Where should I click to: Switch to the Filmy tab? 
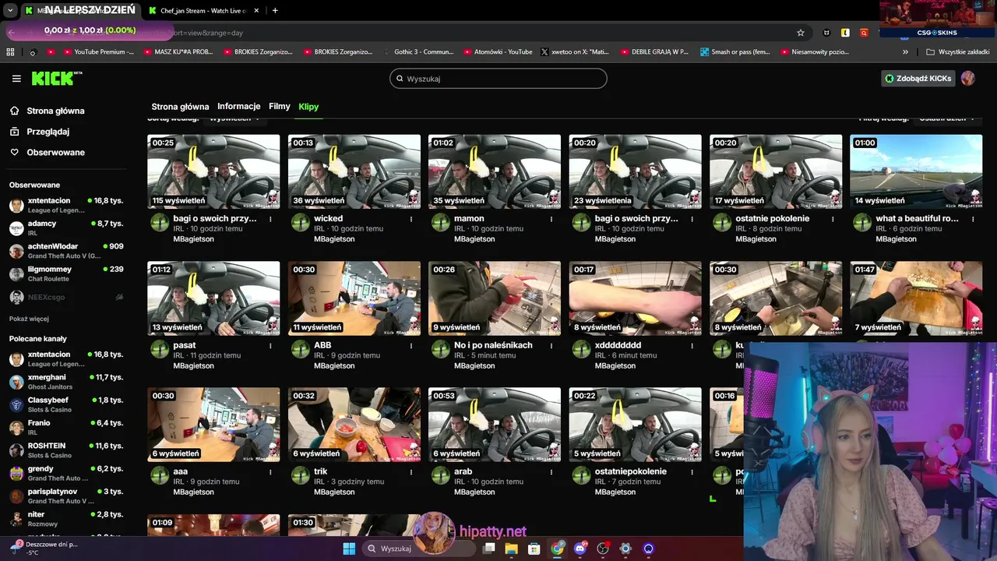tap(279, 106)
